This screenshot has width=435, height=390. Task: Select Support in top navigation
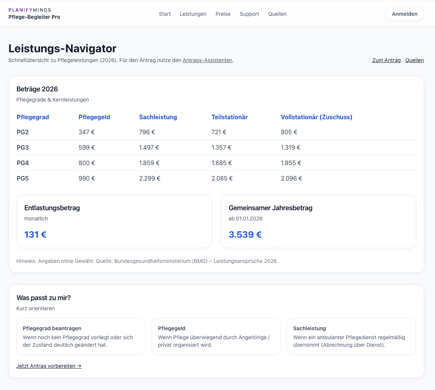[249, 14]
